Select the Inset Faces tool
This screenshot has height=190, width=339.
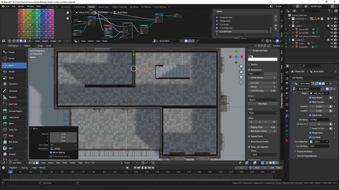click(14, 117)
